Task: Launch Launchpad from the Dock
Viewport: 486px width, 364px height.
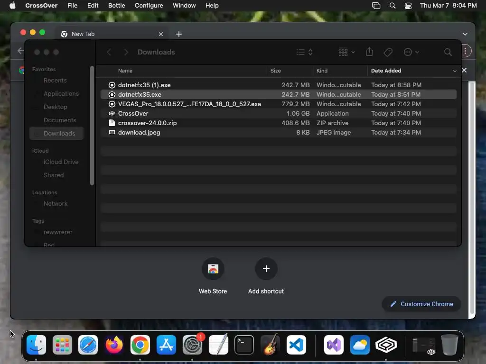Action: 62,345
